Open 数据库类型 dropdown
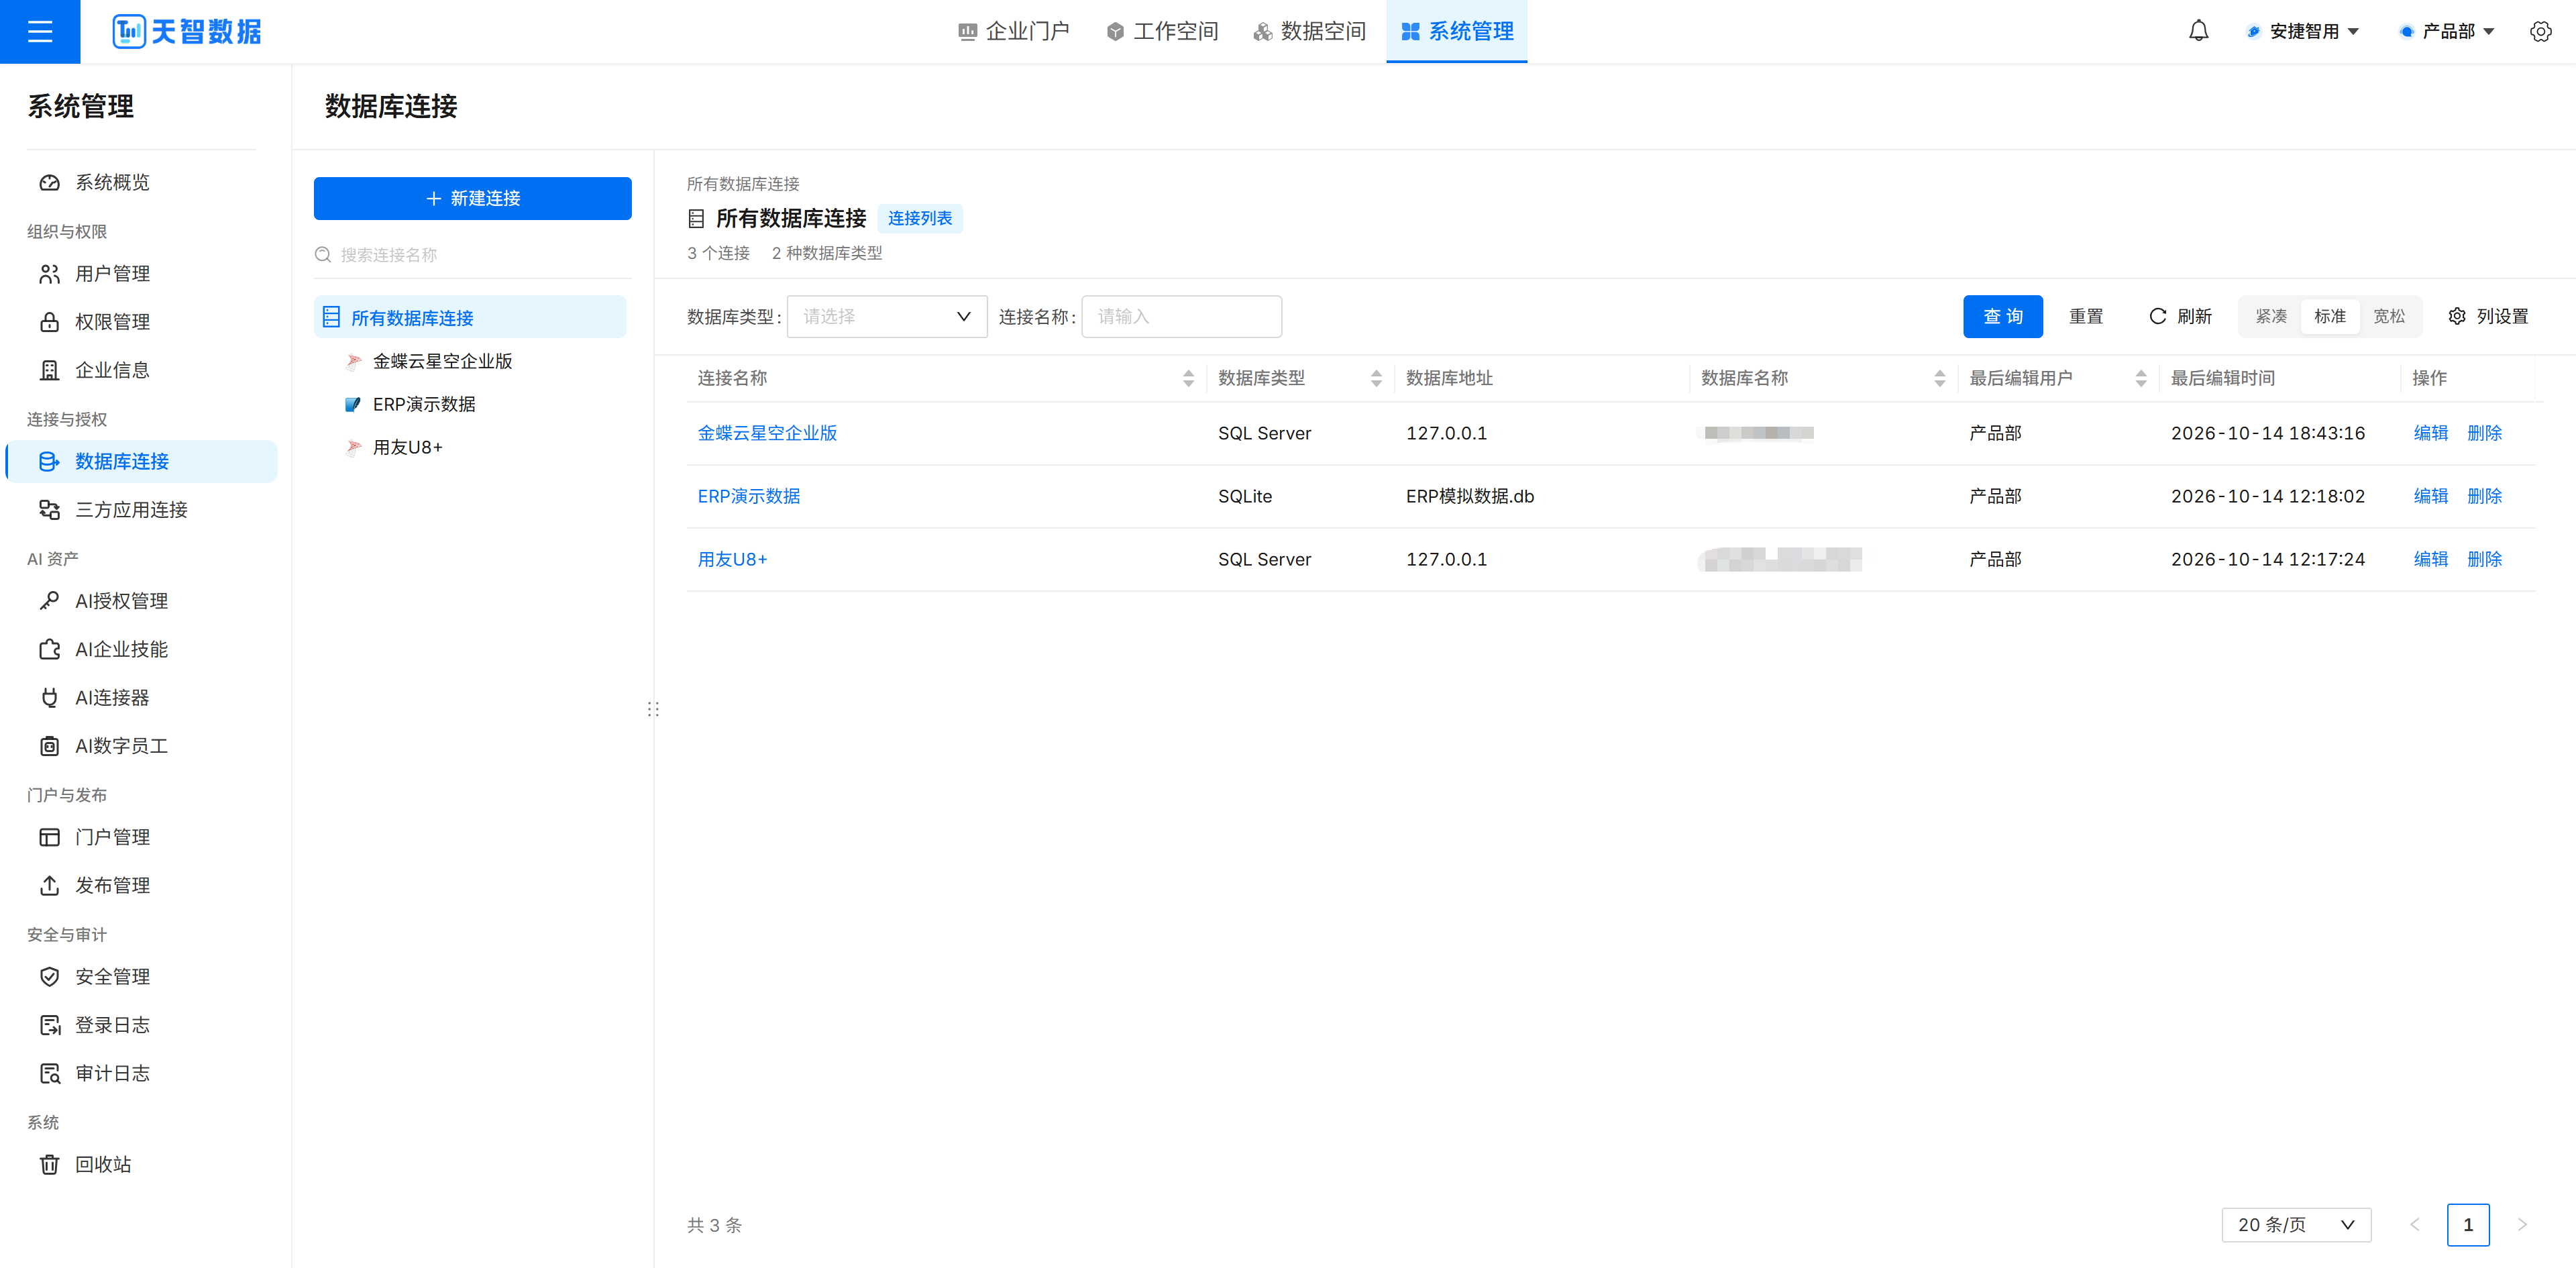This screenshot has width=2576, height=1268. tap(887, 316)
